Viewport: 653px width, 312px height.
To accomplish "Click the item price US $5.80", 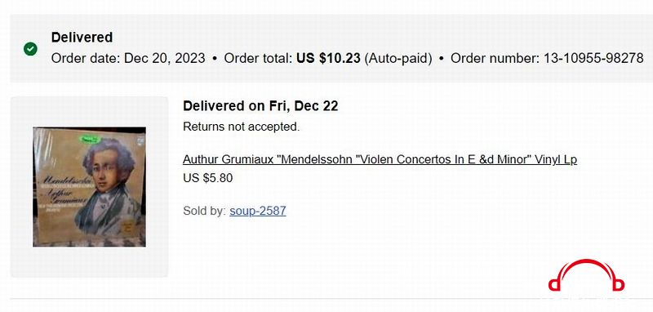I will click(x=208, y=178).
